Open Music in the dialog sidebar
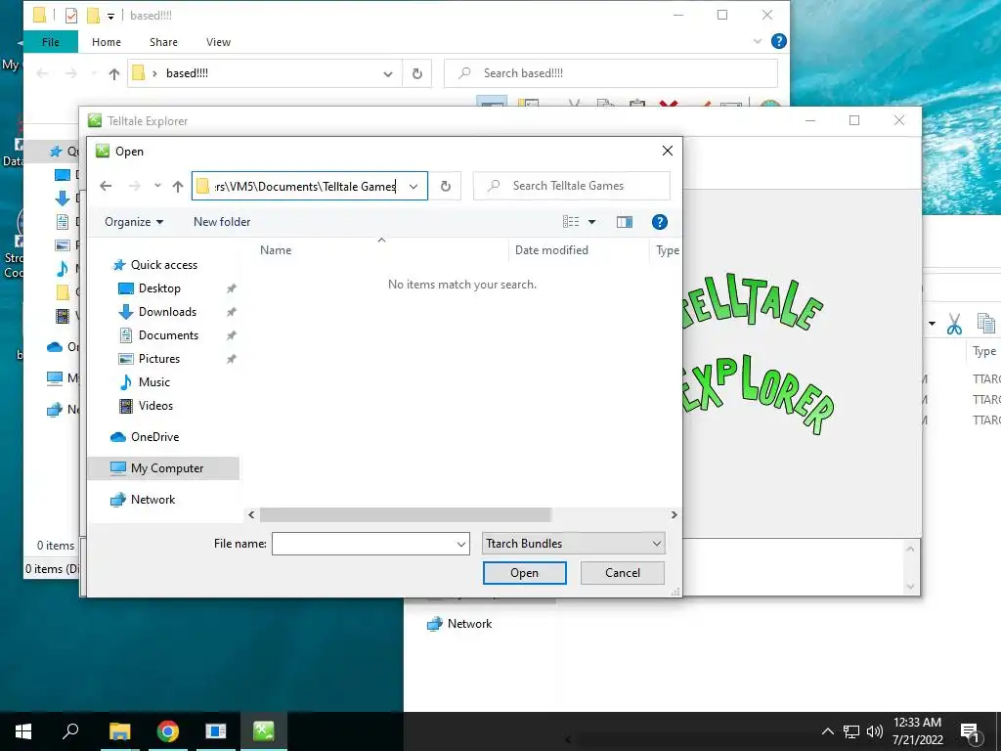This screenshot has height=751, width=1001. click(x=153, y=382)
